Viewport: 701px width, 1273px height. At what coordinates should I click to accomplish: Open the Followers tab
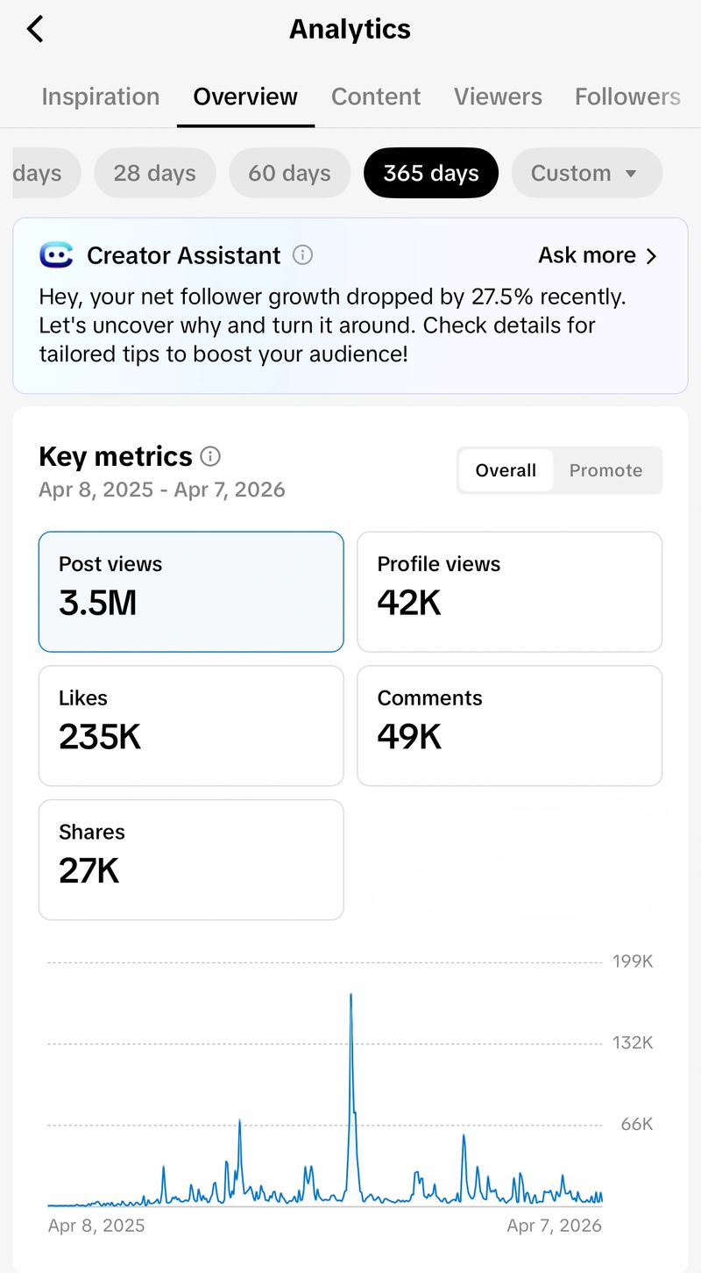click(627, 97)
